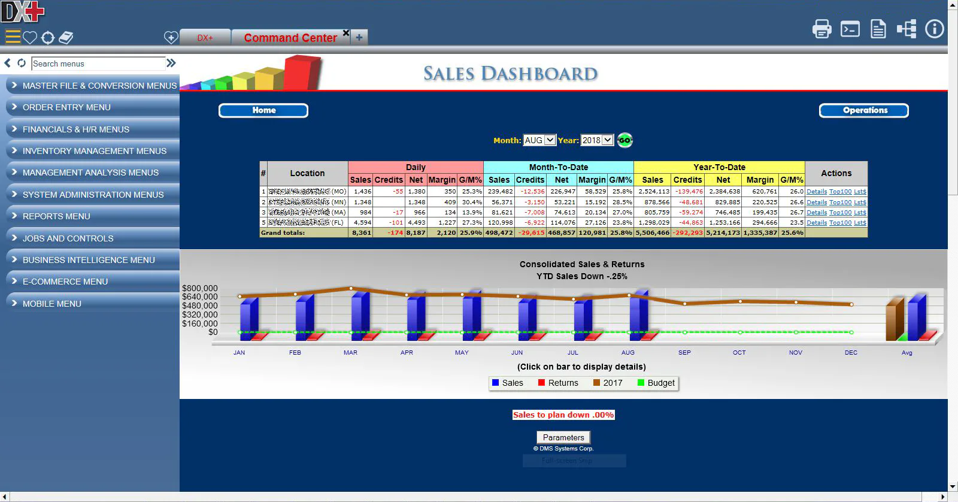Open the command terminal icon
Screen dimensions: 958x502
click(850, 29)
